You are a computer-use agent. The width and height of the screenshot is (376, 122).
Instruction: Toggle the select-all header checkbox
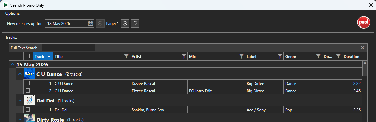[x=28, y=56]
